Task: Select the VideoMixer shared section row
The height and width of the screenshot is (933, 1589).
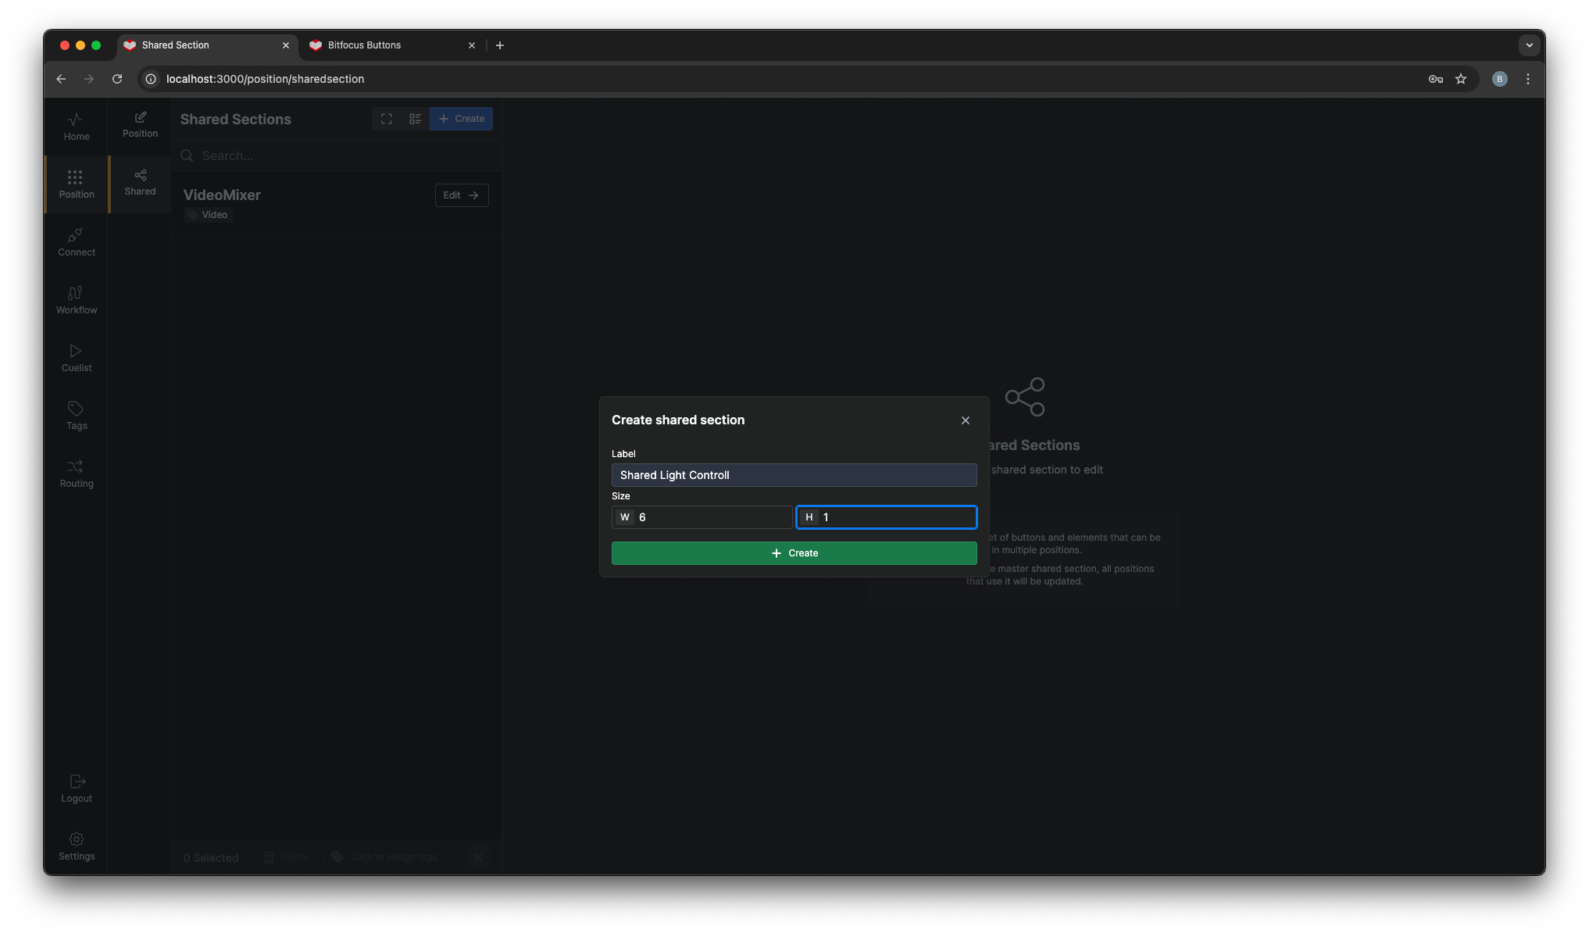Action: 336,203
